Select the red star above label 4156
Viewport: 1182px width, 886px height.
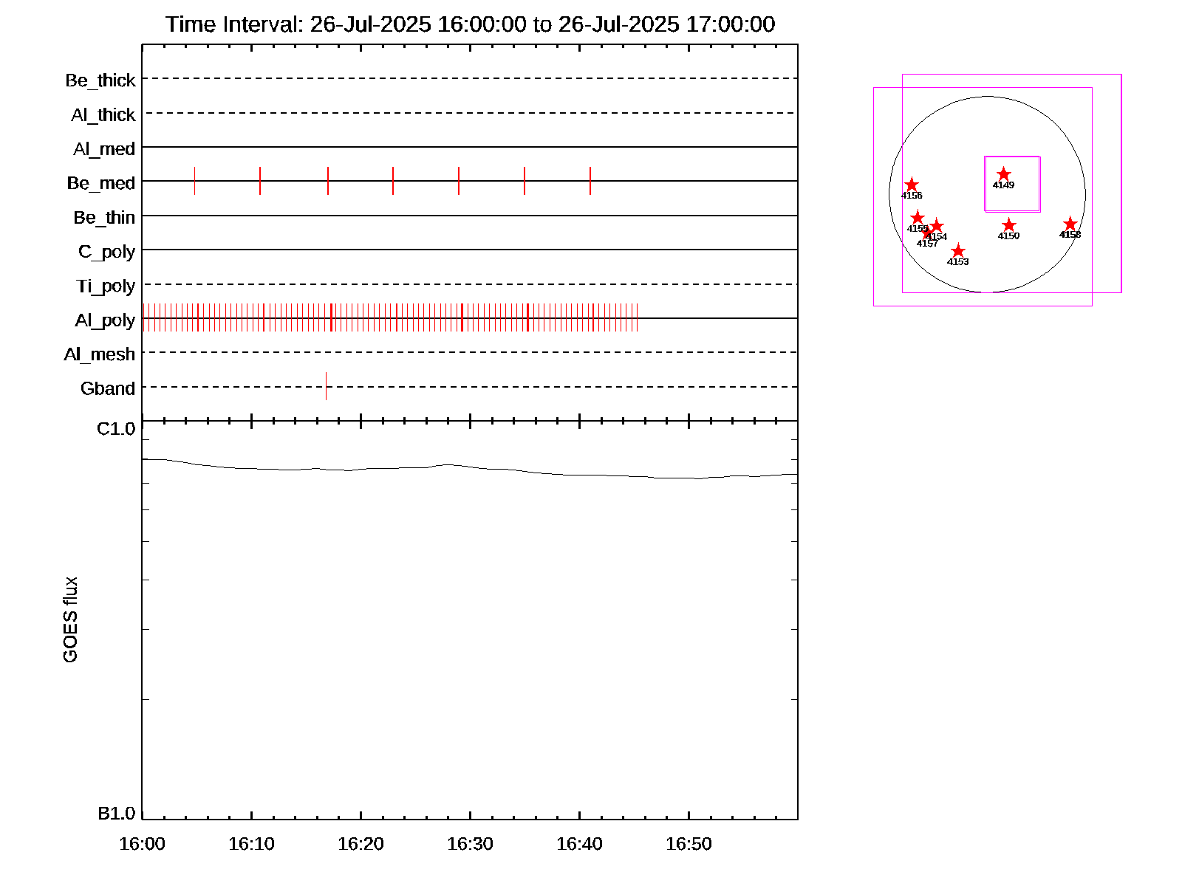point(912,185)
